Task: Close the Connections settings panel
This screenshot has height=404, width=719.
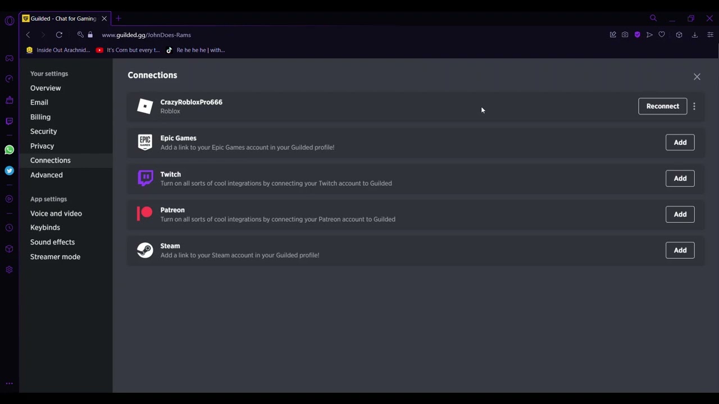Action: pyautogui.click(x=697, y=77)
